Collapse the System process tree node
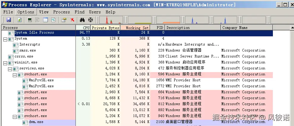The image size is (294, 126). click(x=5, y=39)
